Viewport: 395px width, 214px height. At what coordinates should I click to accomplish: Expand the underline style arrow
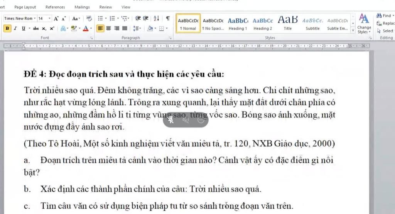[29, 28]
